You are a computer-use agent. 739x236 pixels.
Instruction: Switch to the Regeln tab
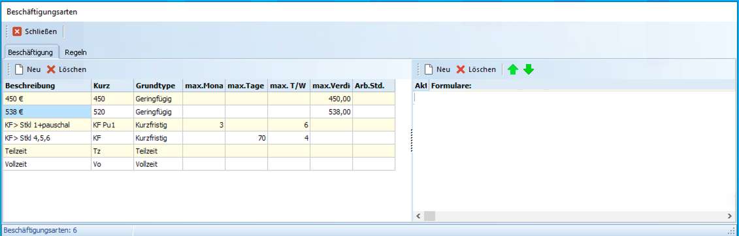[x=75, y=52]
